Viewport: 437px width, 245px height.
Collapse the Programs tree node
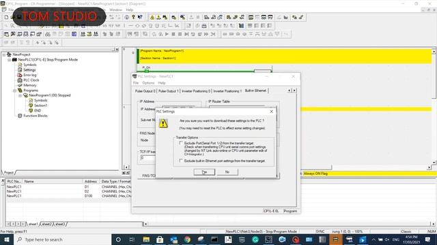point(15,91)
